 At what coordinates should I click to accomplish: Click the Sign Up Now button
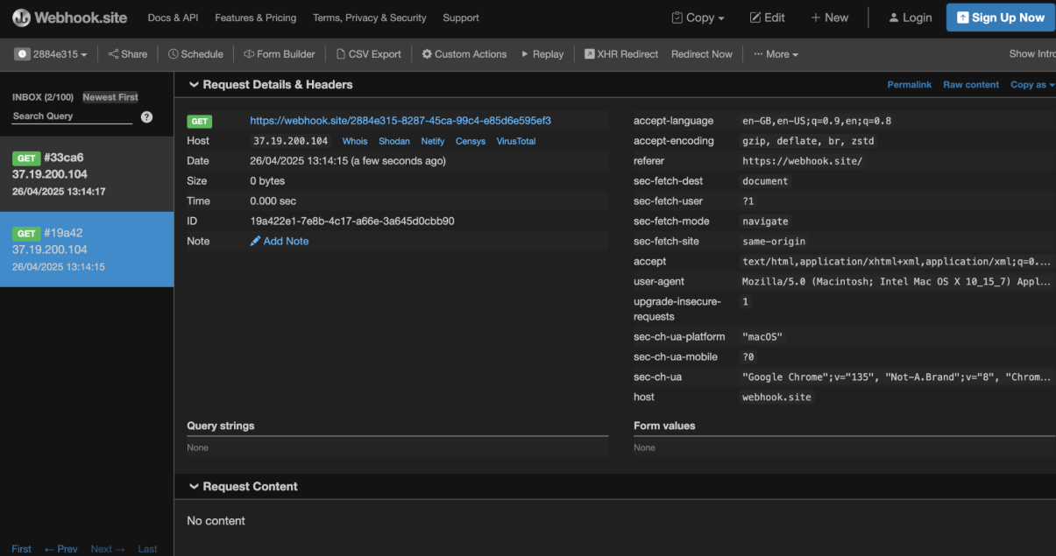[x=1000, y=18]
